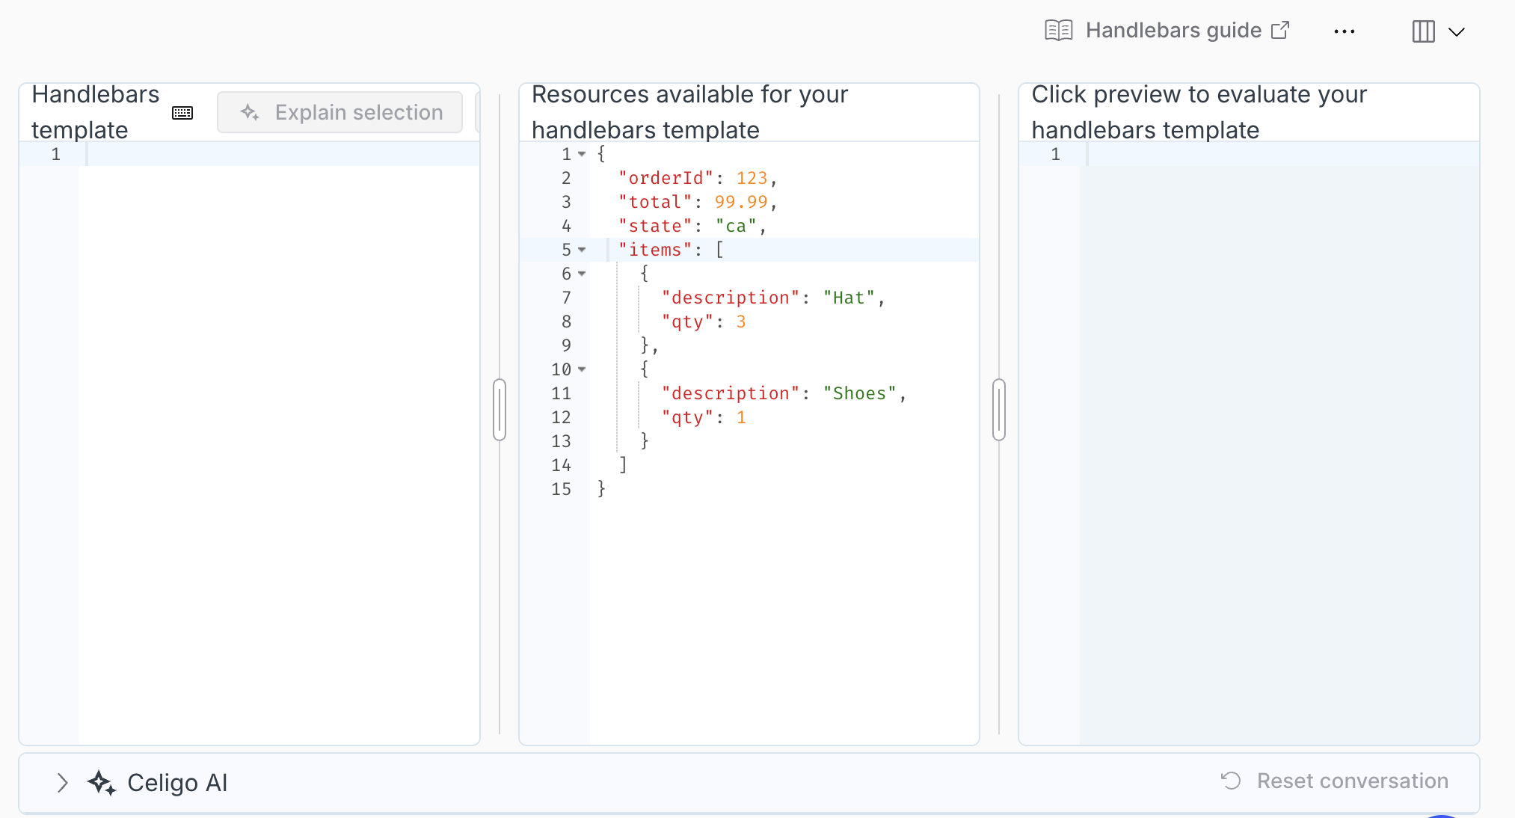Click the Celigo AI sparkle icon
The height and width of the screenshot is (818, 1515).
click(x=102, y=783)
